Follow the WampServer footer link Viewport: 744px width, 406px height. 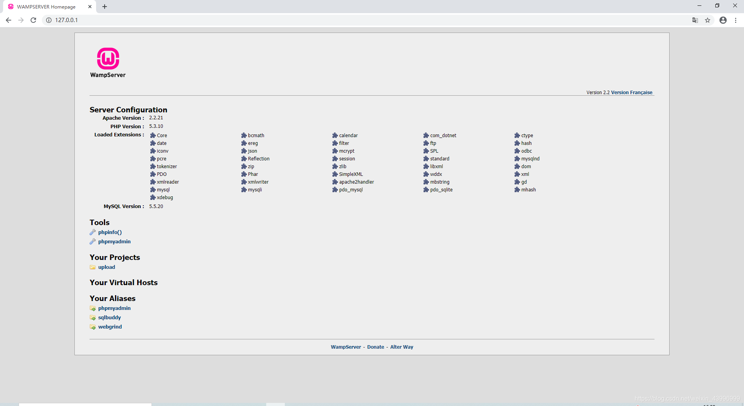pyautogui.click(x=346, y=347)
